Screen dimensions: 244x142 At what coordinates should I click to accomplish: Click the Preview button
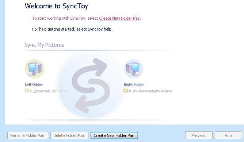pyautogui.click(x=199, y=135)
